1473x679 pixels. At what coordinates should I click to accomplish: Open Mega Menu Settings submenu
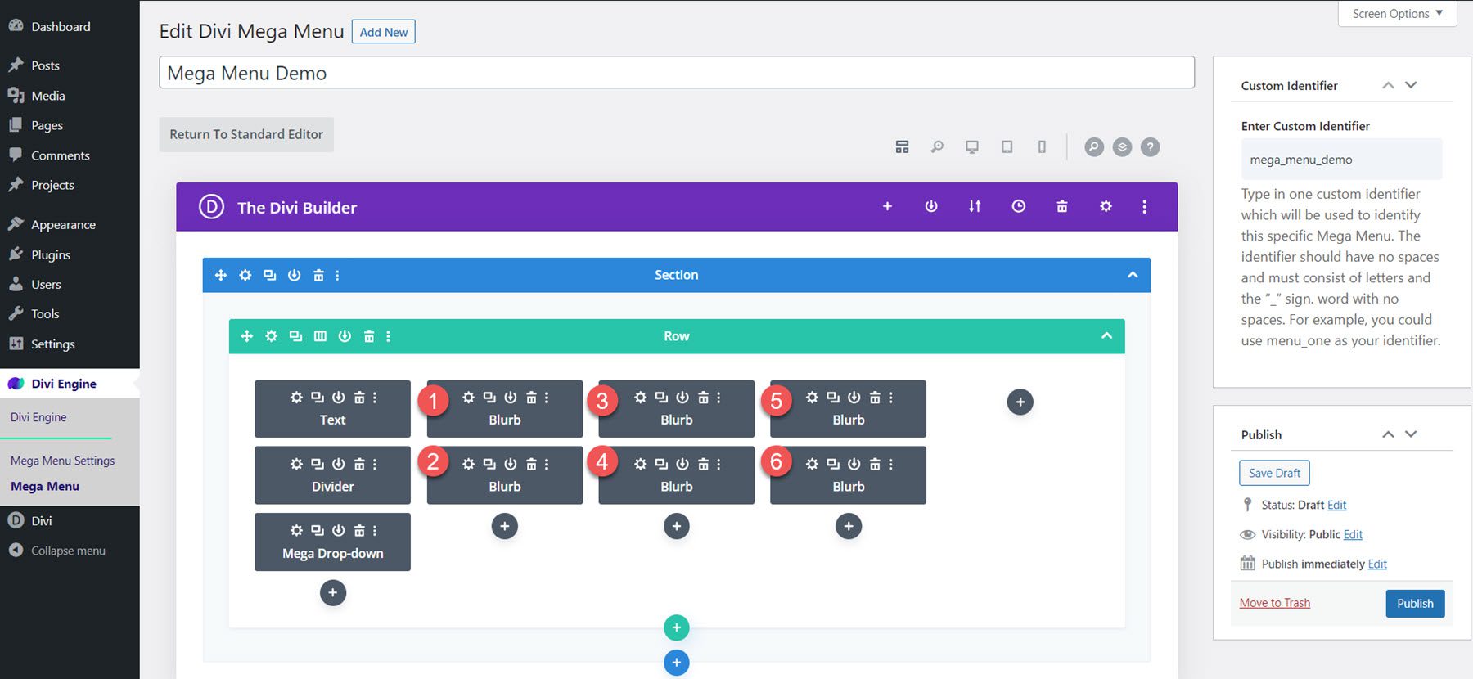pos(62,461)
